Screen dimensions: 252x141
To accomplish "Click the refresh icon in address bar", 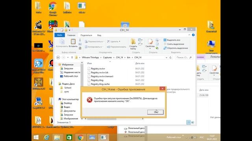I will coord(170,58).
